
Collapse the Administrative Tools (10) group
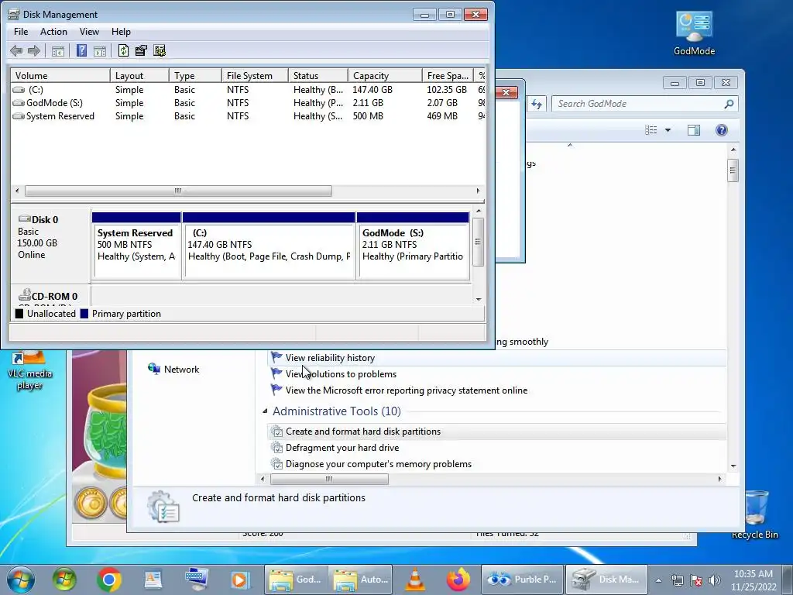[x=265, y=411]
